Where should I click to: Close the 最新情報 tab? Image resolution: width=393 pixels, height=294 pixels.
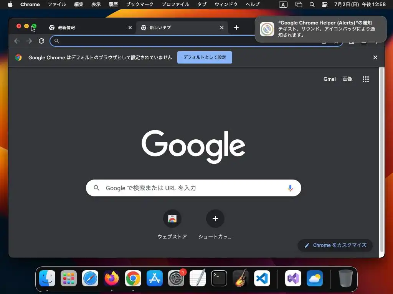coord(130,28)
